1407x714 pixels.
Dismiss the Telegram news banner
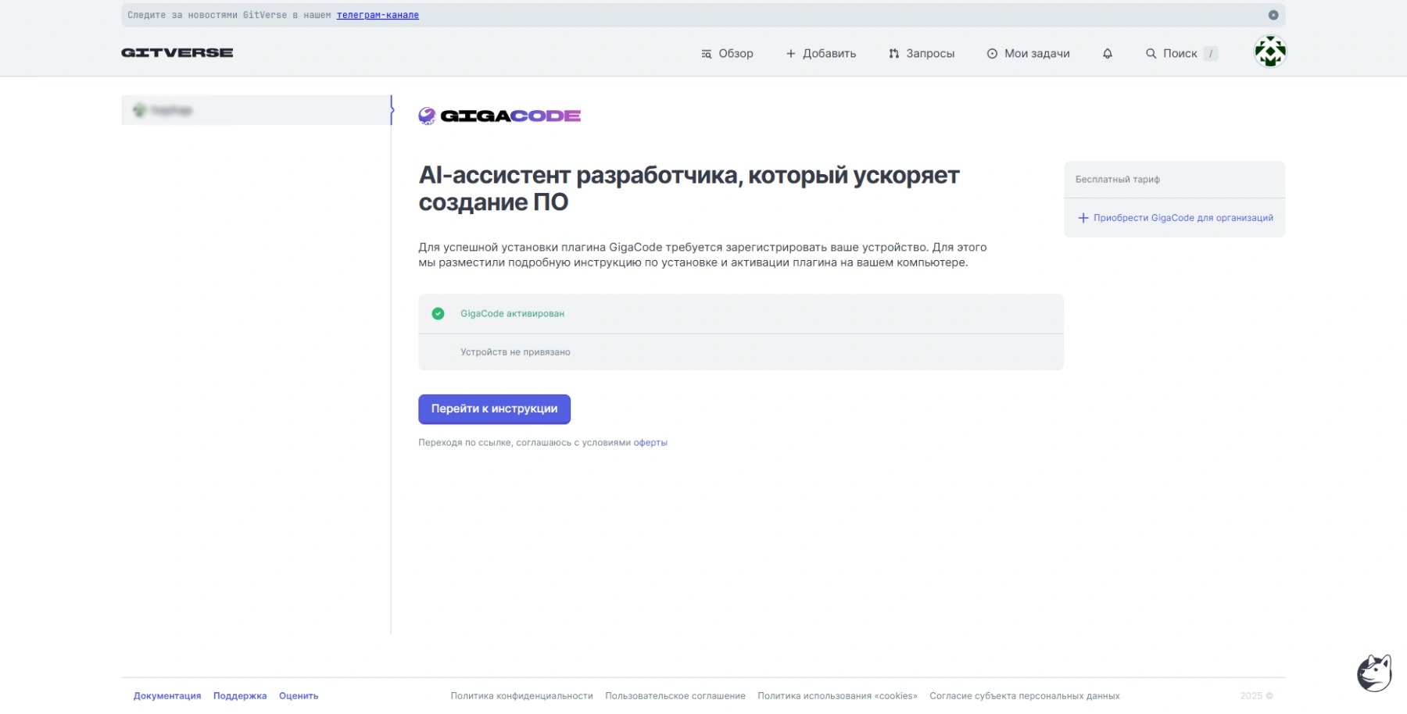(1273, 15)
